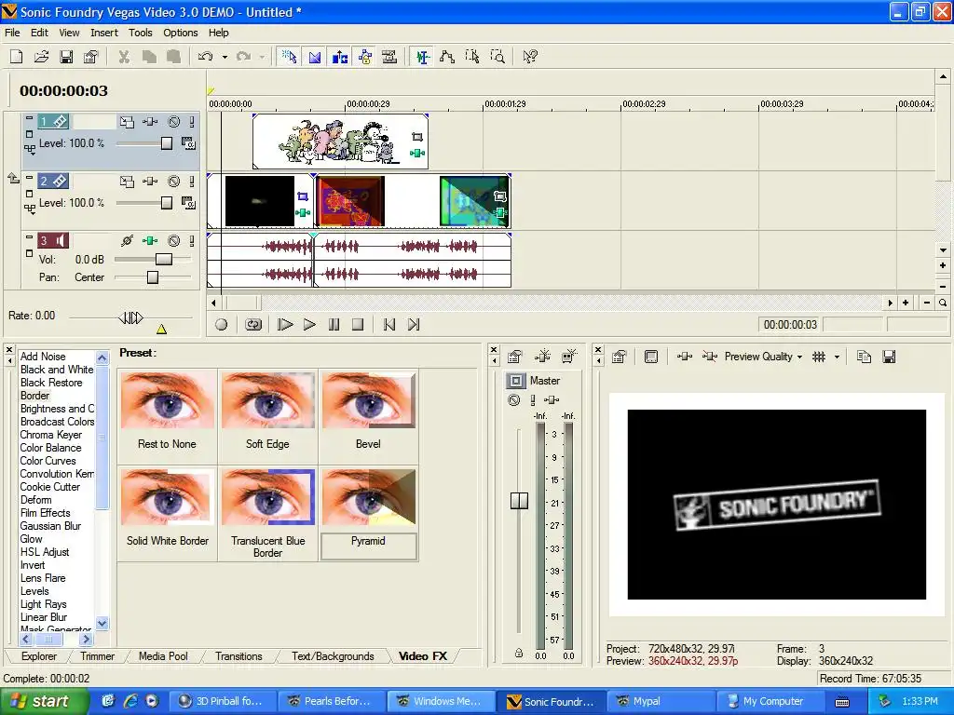Click track 1 Level slider handle

(x=167, y=143)
